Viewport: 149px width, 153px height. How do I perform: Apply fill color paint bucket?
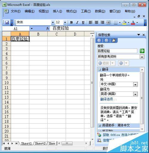point(124,22)
